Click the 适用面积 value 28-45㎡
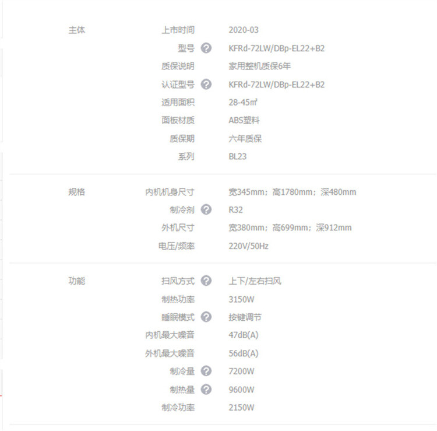437x431 pixels. tap(243, 102)
